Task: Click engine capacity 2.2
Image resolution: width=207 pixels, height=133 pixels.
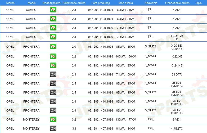Action: click(74, 56)
